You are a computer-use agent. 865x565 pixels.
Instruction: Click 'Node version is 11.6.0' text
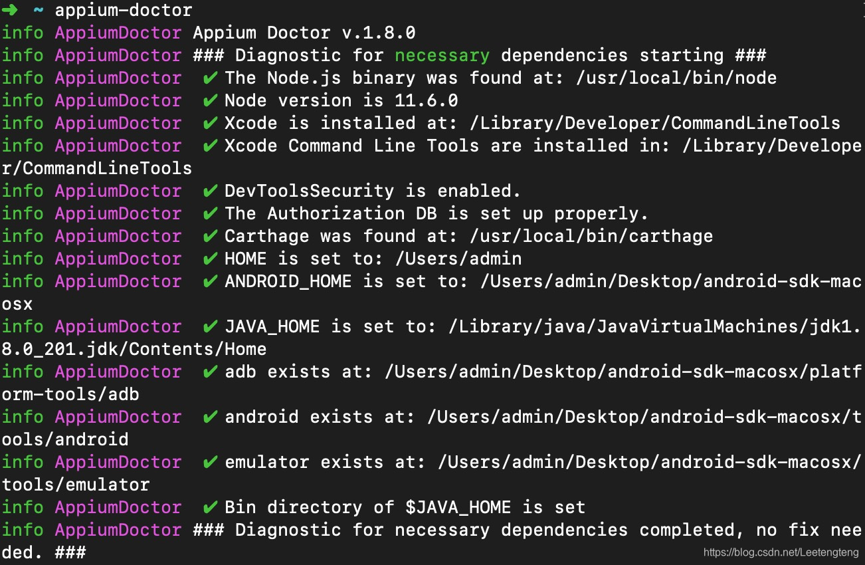point(341,101)
